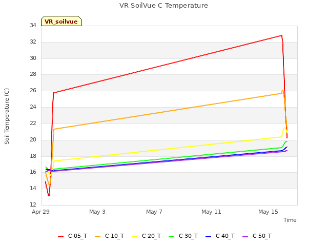The width and height of the screenshot is (328, 246).
Task: Toggle the C-50_T legend entry
Action: coord(257,236)
